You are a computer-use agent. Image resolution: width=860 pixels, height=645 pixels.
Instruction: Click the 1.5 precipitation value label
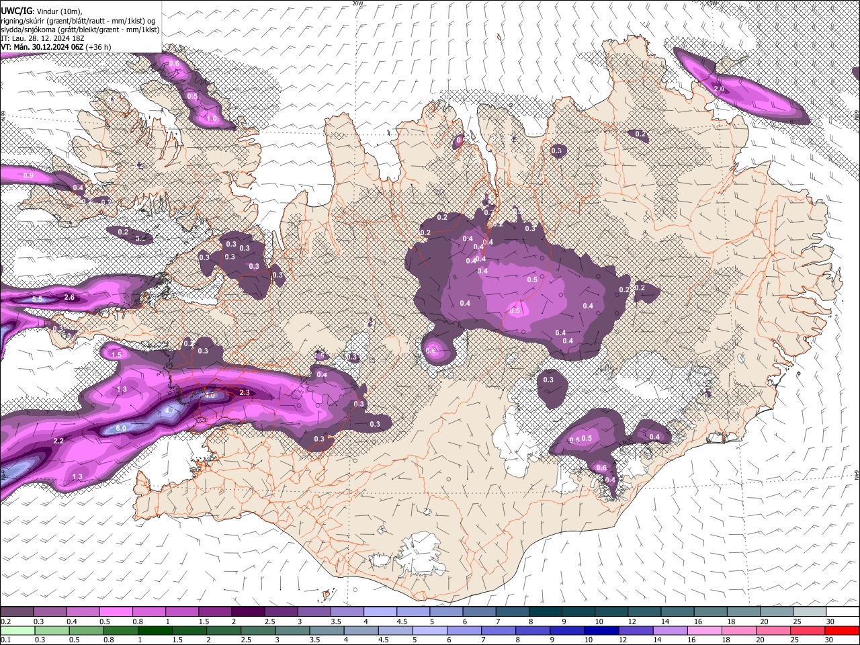coord(116,355)
